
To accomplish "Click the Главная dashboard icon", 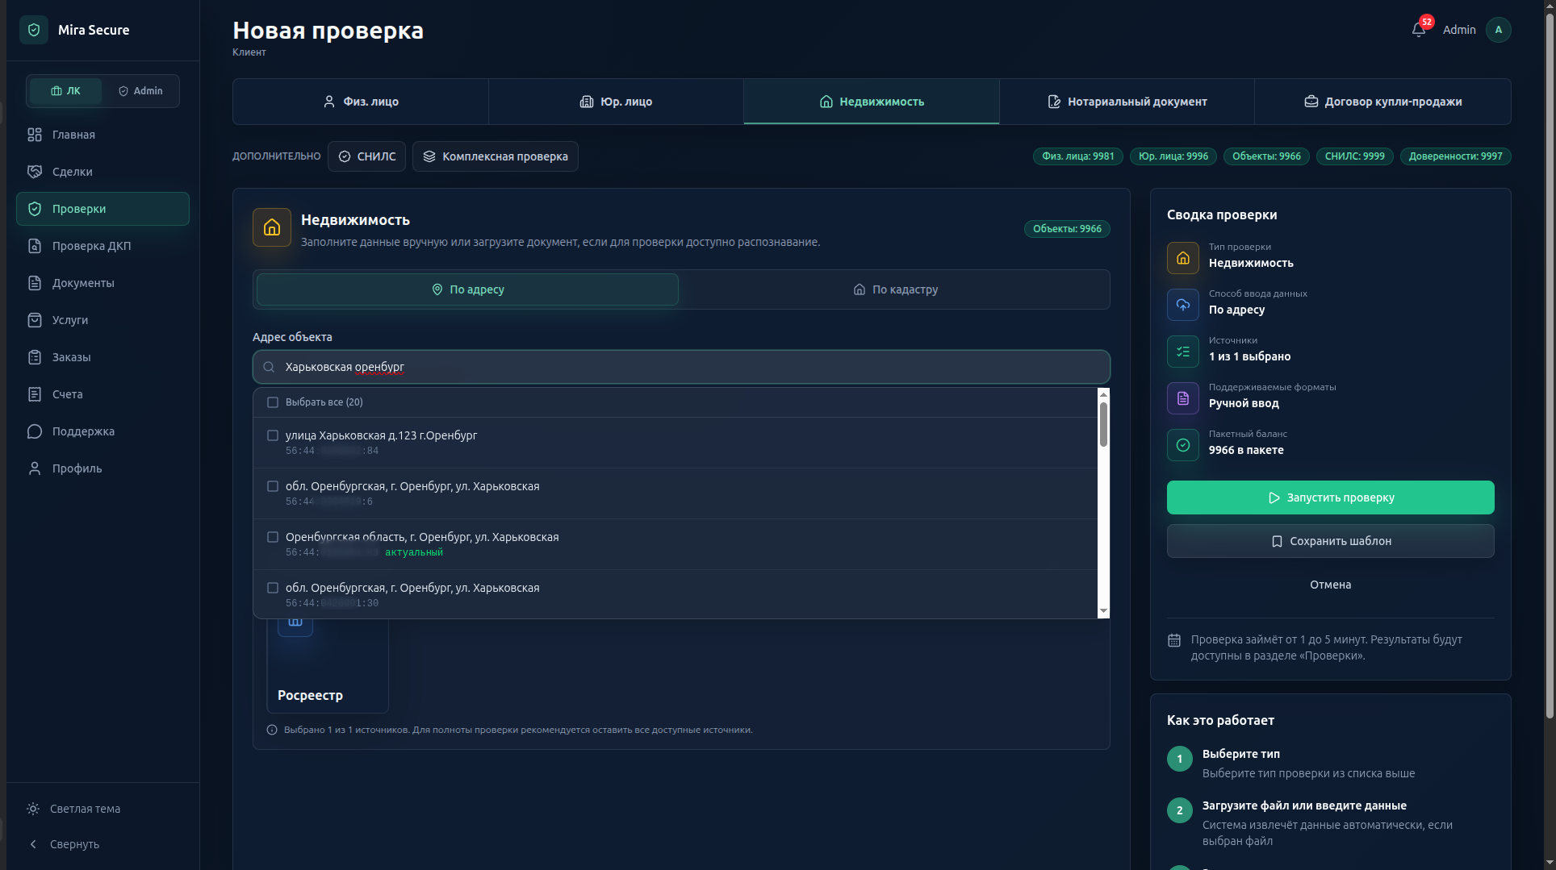I will click(35, 135).
